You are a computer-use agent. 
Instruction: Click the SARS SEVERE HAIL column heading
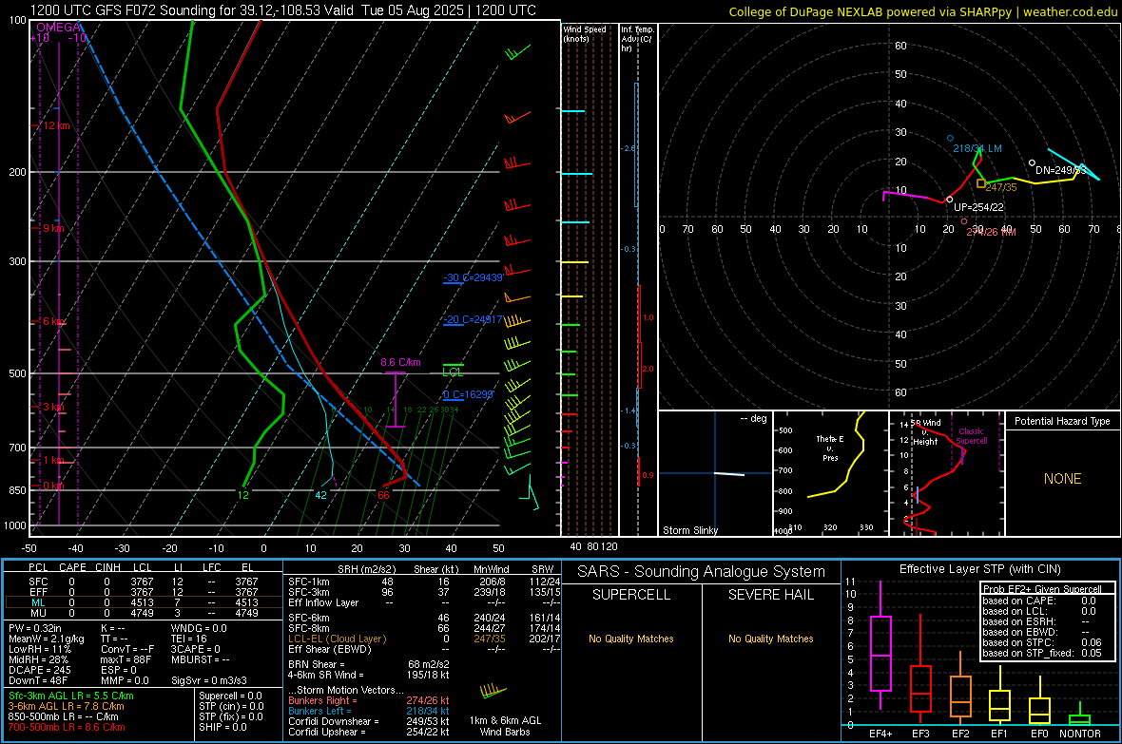pos(770,595)
